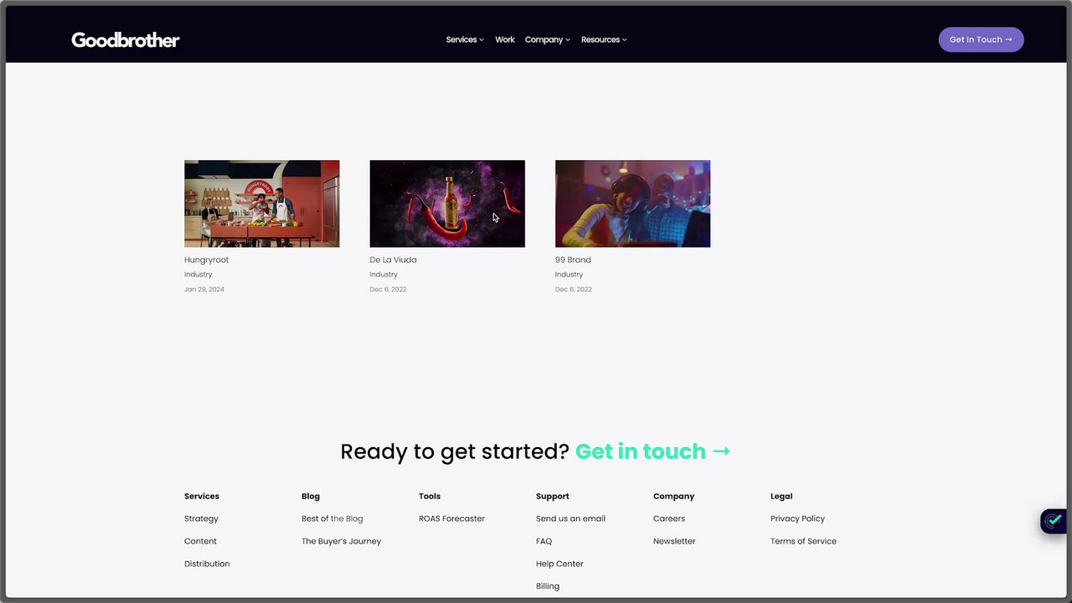Open the De La Viuda thumbnail
This screenshot has height=603, width=1072.
[447, 204]
